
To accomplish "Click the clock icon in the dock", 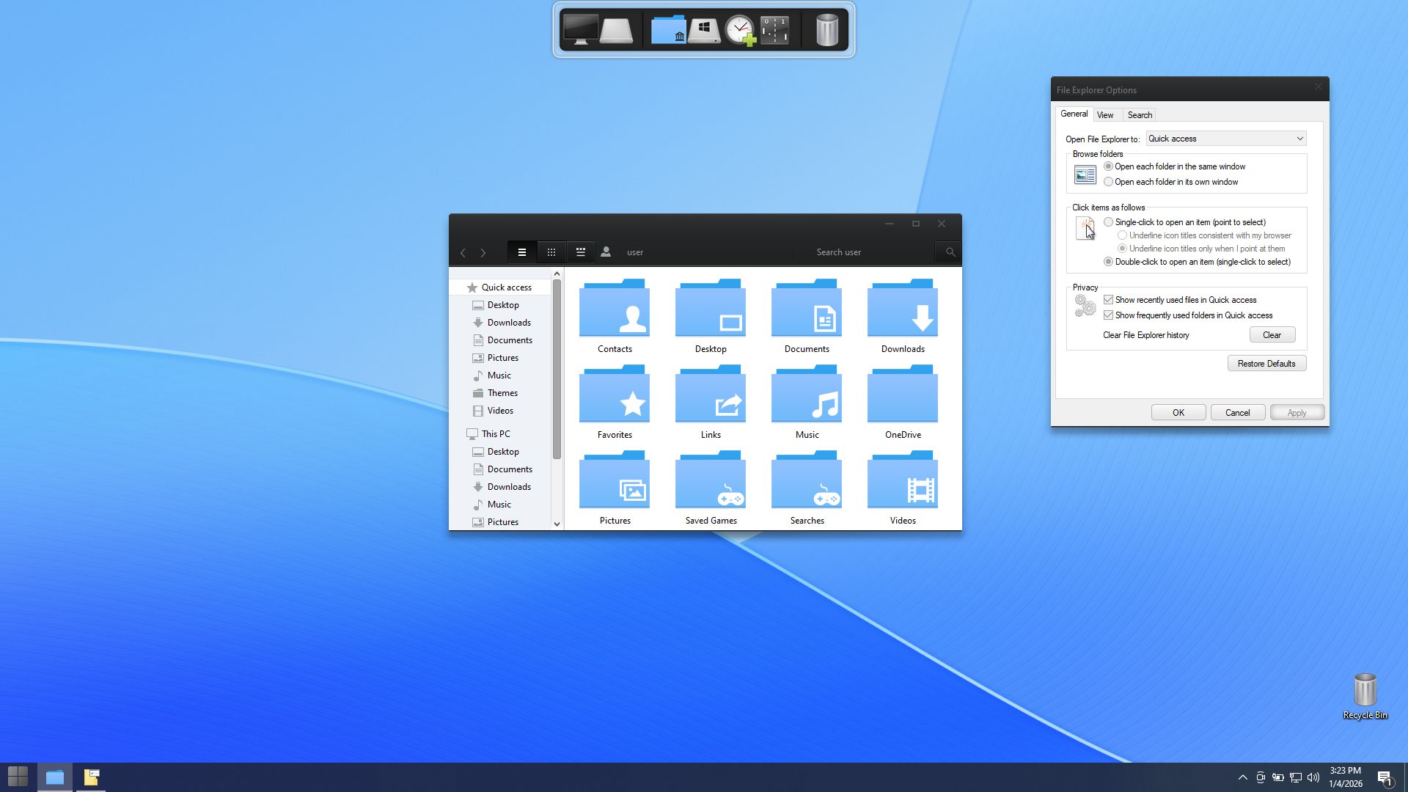I will click(x=740, y=31).
